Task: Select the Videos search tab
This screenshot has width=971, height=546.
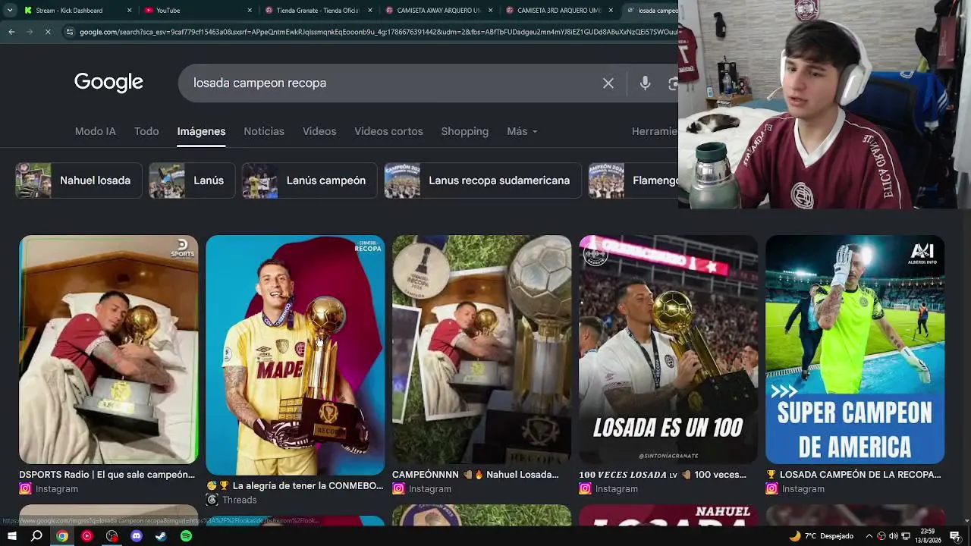Action: point(319,131)
